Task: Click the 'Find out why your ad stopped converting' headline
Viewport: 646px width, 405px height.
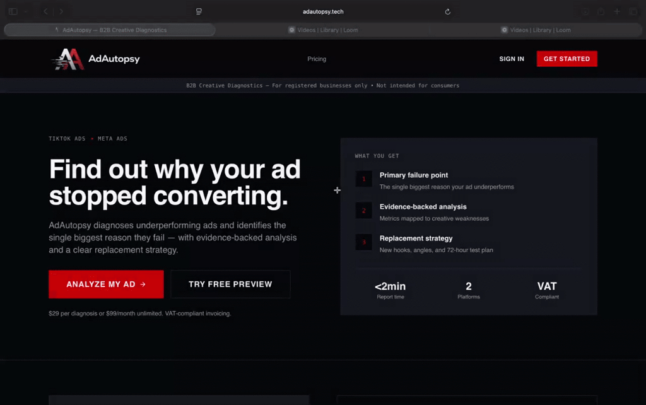Action: (x=175, y=182)
